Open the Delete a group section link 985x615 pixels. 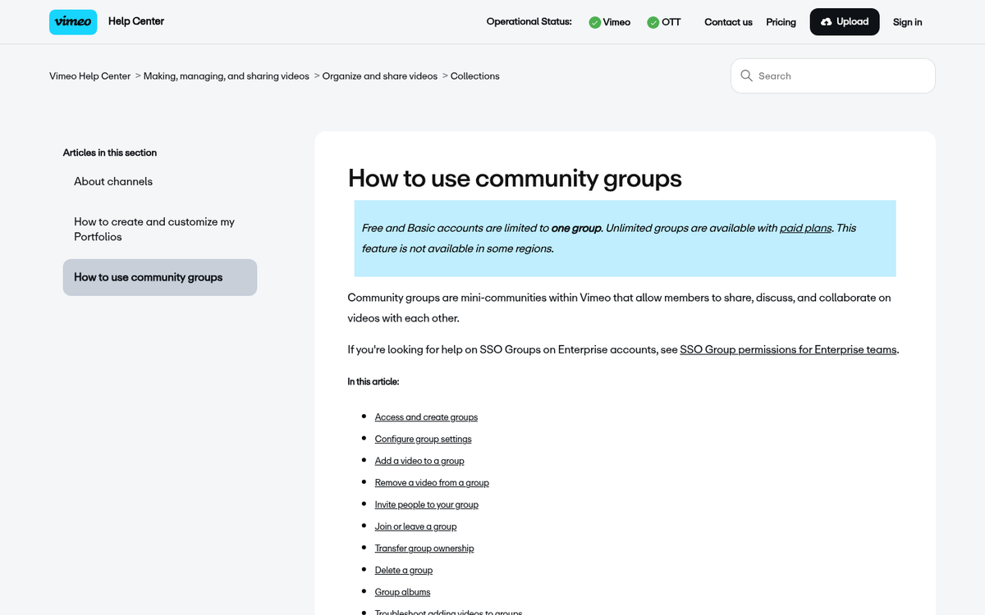click(x=404, y=570)
